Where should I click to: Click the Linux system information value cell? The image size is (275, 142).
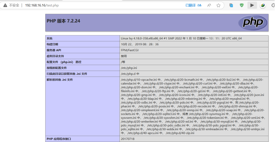pyautogui.click(x=194, y=38)
